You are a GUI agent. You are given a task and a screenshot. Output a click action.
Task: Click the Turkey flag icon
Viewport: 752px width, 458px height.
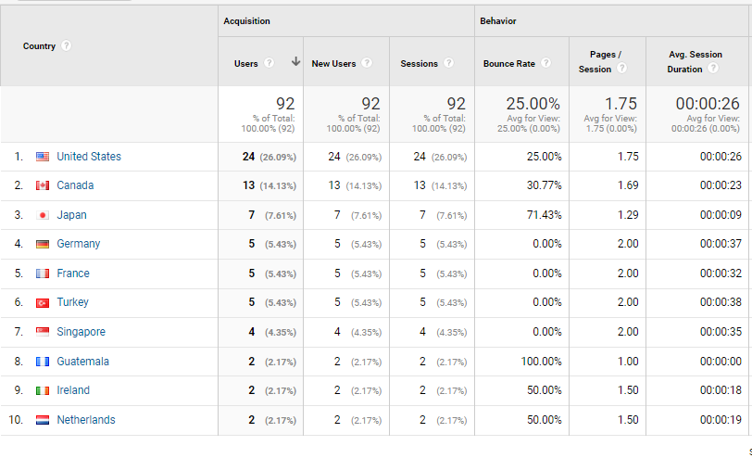[43, 303]
